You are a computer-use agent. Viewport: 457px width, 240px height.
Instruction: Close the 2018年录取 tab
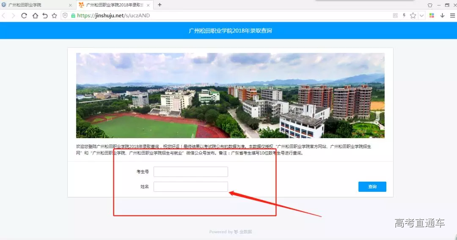pyautogui.click(x=148, y=5)
